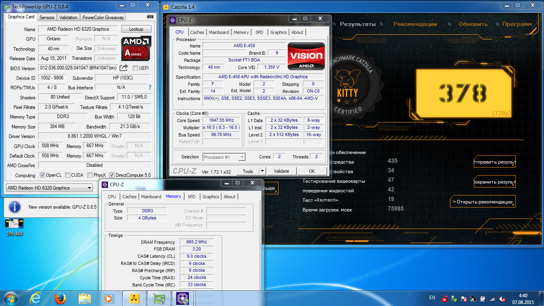The image size is (544, 306).
Task: Toggle the DirectCompute 5.0 checkbox
Action: tap(112, 175)
